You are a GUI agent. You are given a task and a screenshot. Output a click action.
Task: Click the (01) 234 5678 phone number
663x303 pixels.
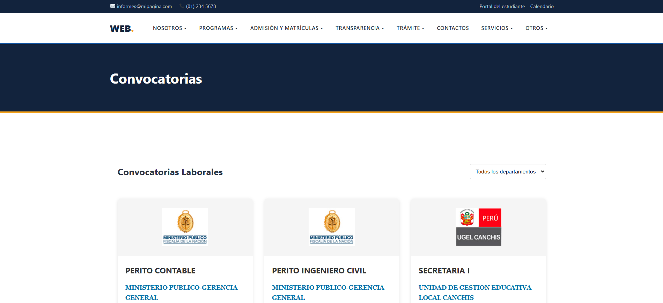coord(201,6)
